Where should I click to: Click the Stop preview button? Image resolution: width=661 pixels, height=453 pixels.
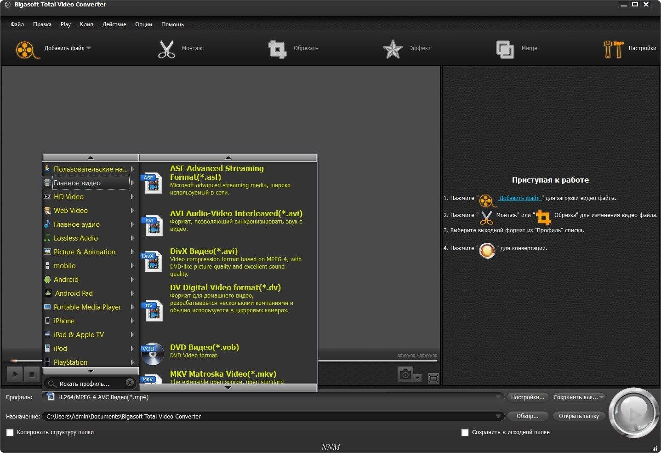(32, 374)
